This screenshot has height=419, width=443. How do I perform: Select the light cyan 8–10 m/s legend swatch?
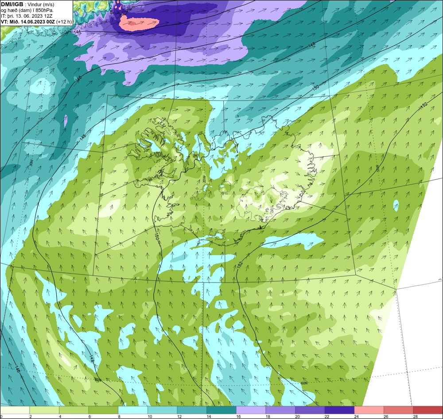(133, 410)
